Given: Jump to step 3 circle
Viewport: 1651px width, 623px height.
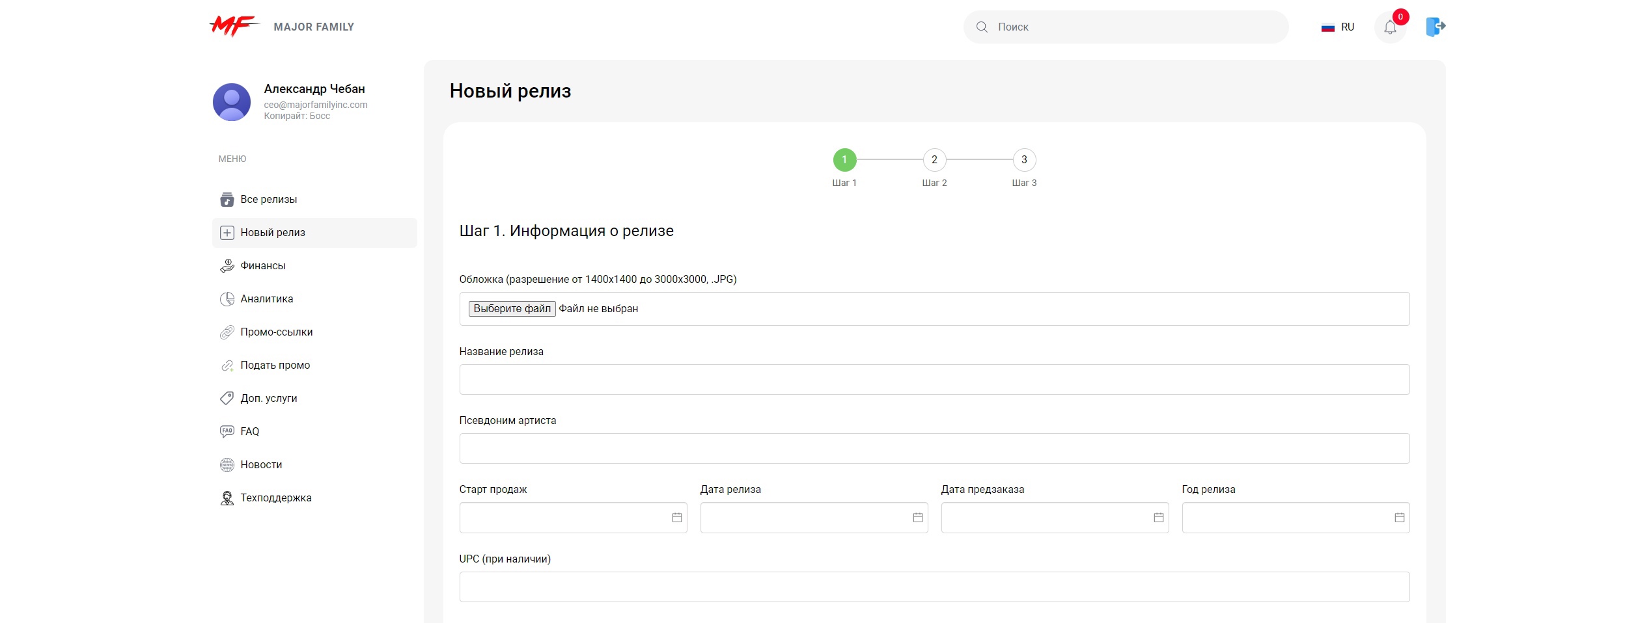Looking at the screenshot, I should [1024, 160].
